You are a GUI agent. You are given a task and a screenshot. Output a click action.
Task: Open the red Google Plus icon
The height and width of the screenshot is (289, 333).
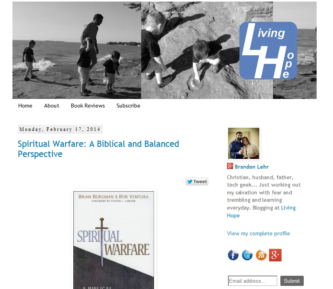pyautogui.click(x=275, y=255)
